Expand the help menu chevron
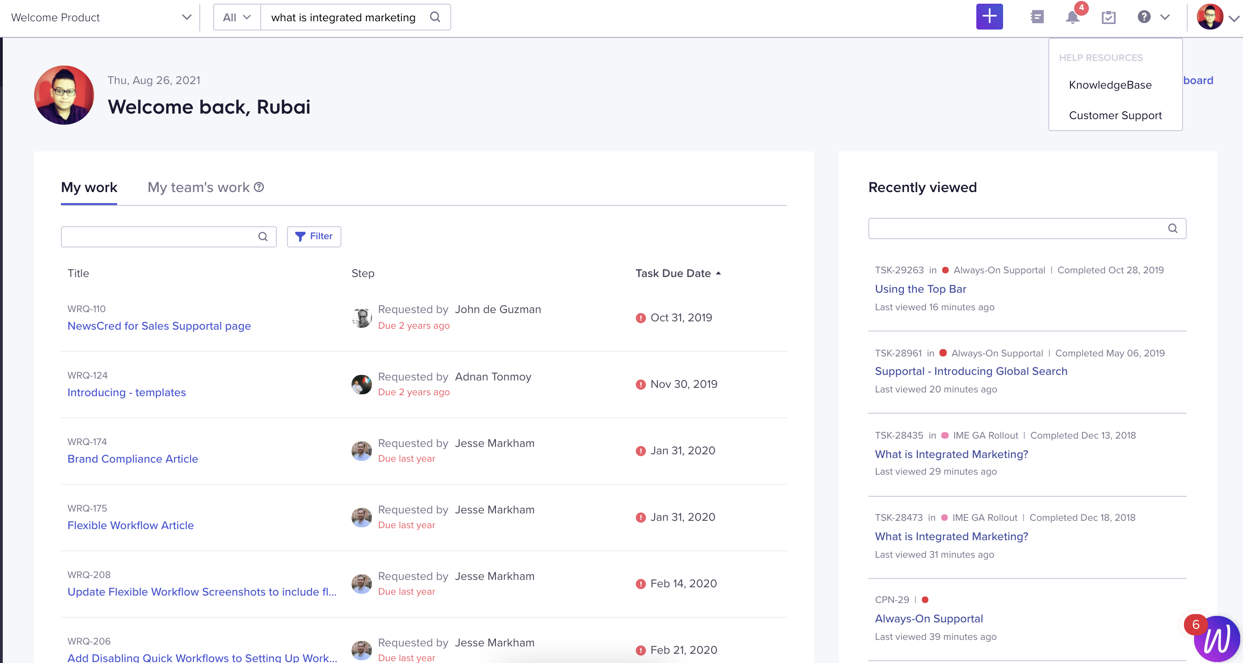The height and width of the screenshot is (663, 1243). [x=1165, y=18]
